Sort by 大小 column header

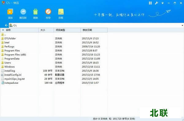click(46, 30)
